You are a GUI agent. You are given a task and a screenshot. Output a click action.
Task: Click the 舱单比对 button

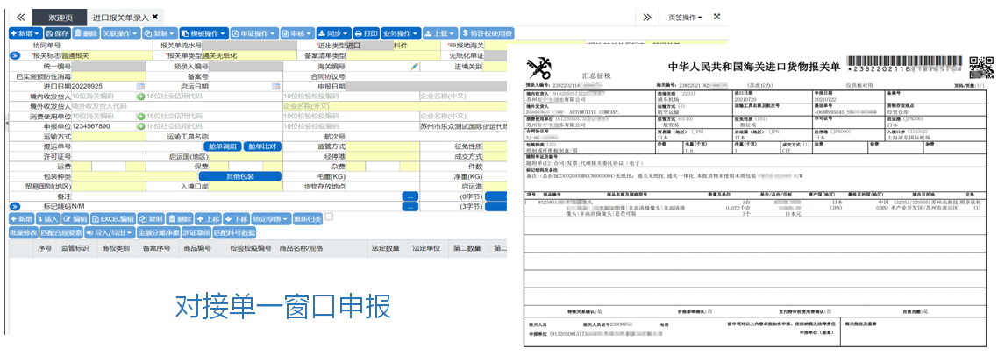click(263, 146)
